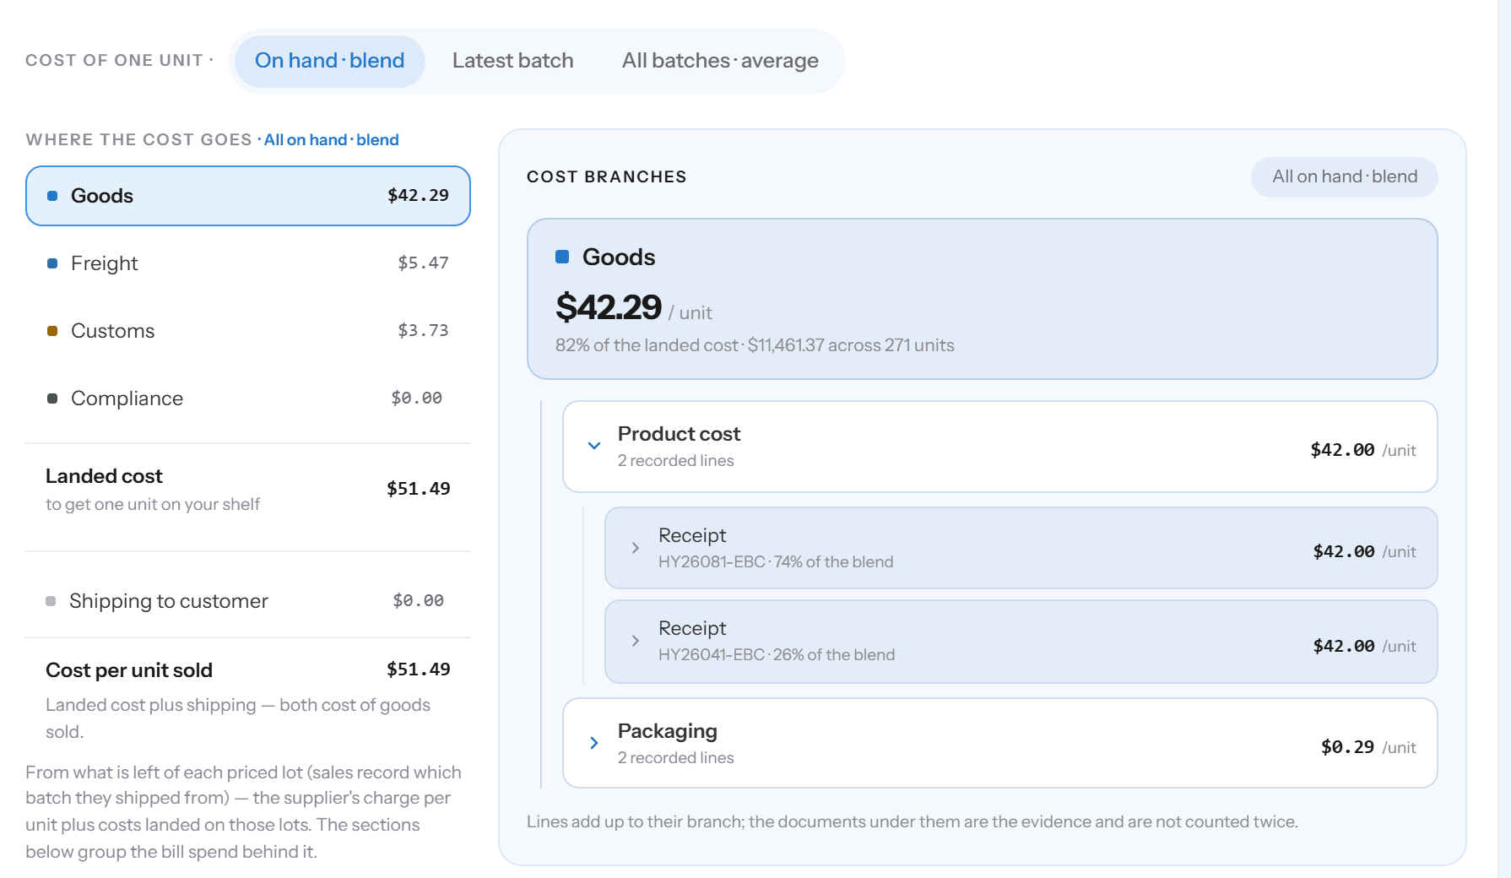Click the Landed cost row
The width and height of the screenshot is (1511, 878).
click(x=248, y=490)
